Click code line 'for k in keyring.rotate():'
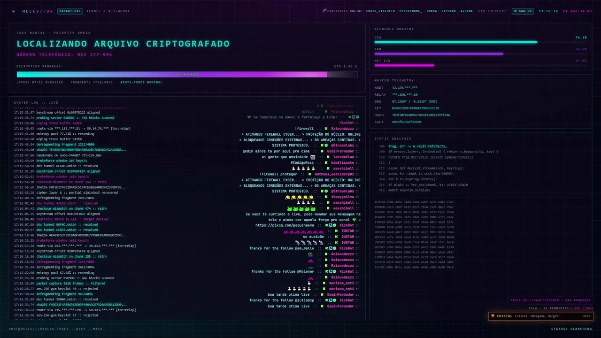601x338 pixels. pos(413,179)
